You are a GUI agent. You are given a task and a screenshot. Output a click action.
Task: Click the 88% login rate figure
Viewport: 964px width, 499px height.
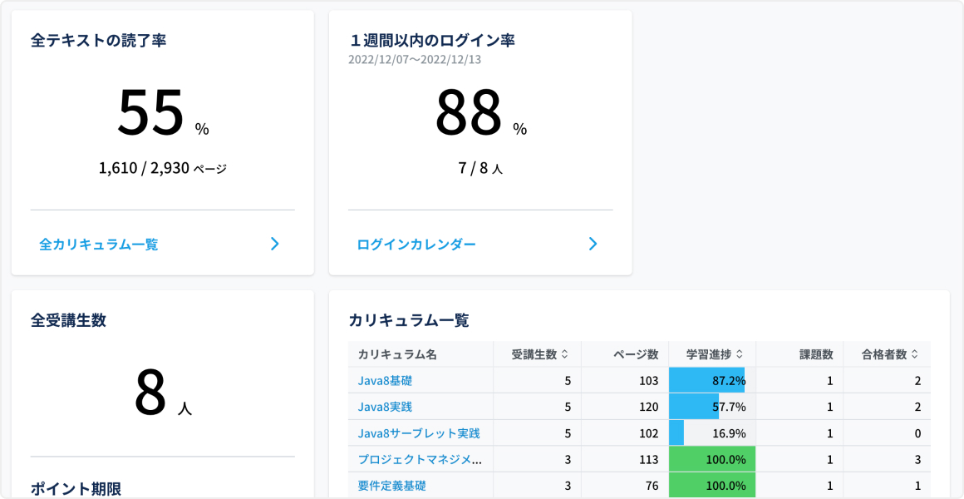coord(469,113)
